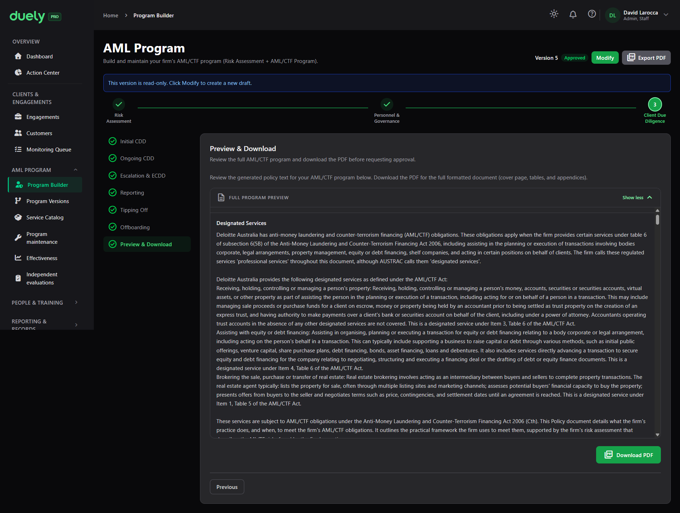Open the Reporting sub-step
Image resolution: width=680 pixels, height=513 pixels.
pos(147,192)
